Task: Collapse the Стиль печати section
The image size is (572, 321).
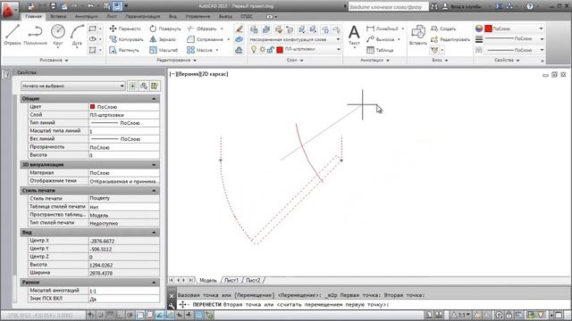Action: (x=154, y=190)
